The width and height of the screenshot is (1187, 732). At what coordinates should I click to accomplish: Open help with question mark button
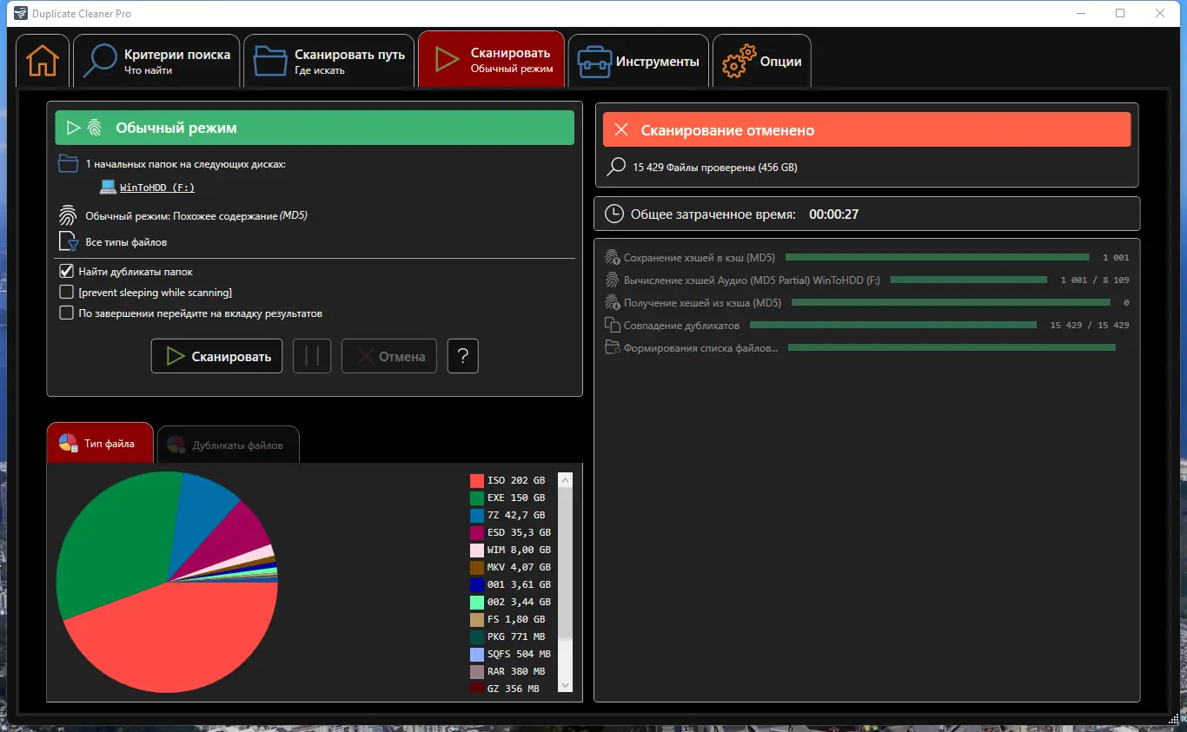tap(463, 356)
